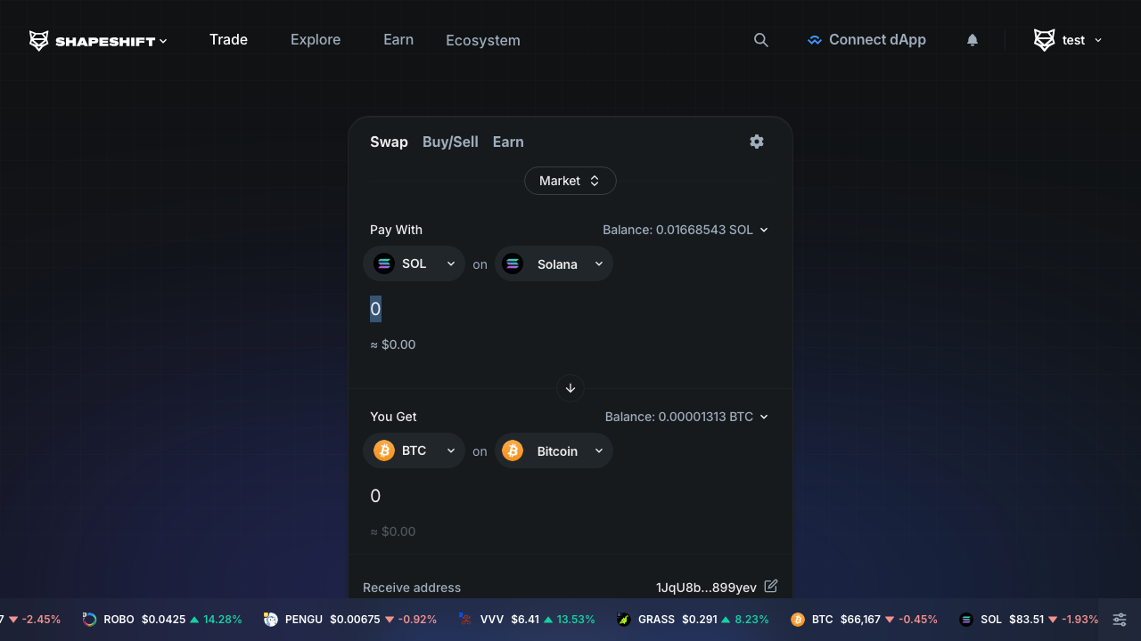Open the Market order type dropdown
This screenshot has width=1141, height=641.
[x=570, y=181]
